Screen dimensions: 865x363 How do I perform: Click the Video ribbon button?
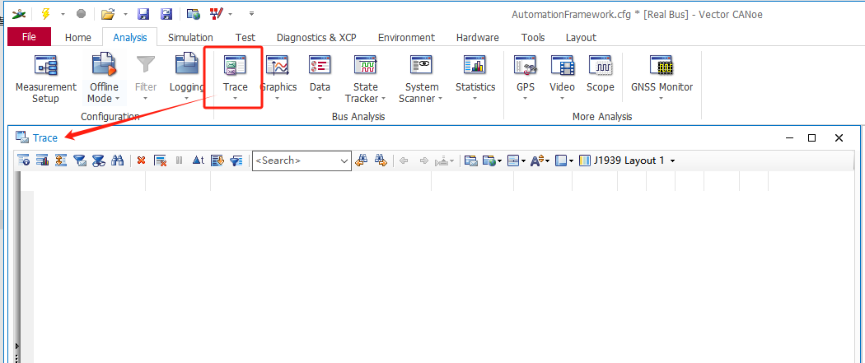point(562,79)
